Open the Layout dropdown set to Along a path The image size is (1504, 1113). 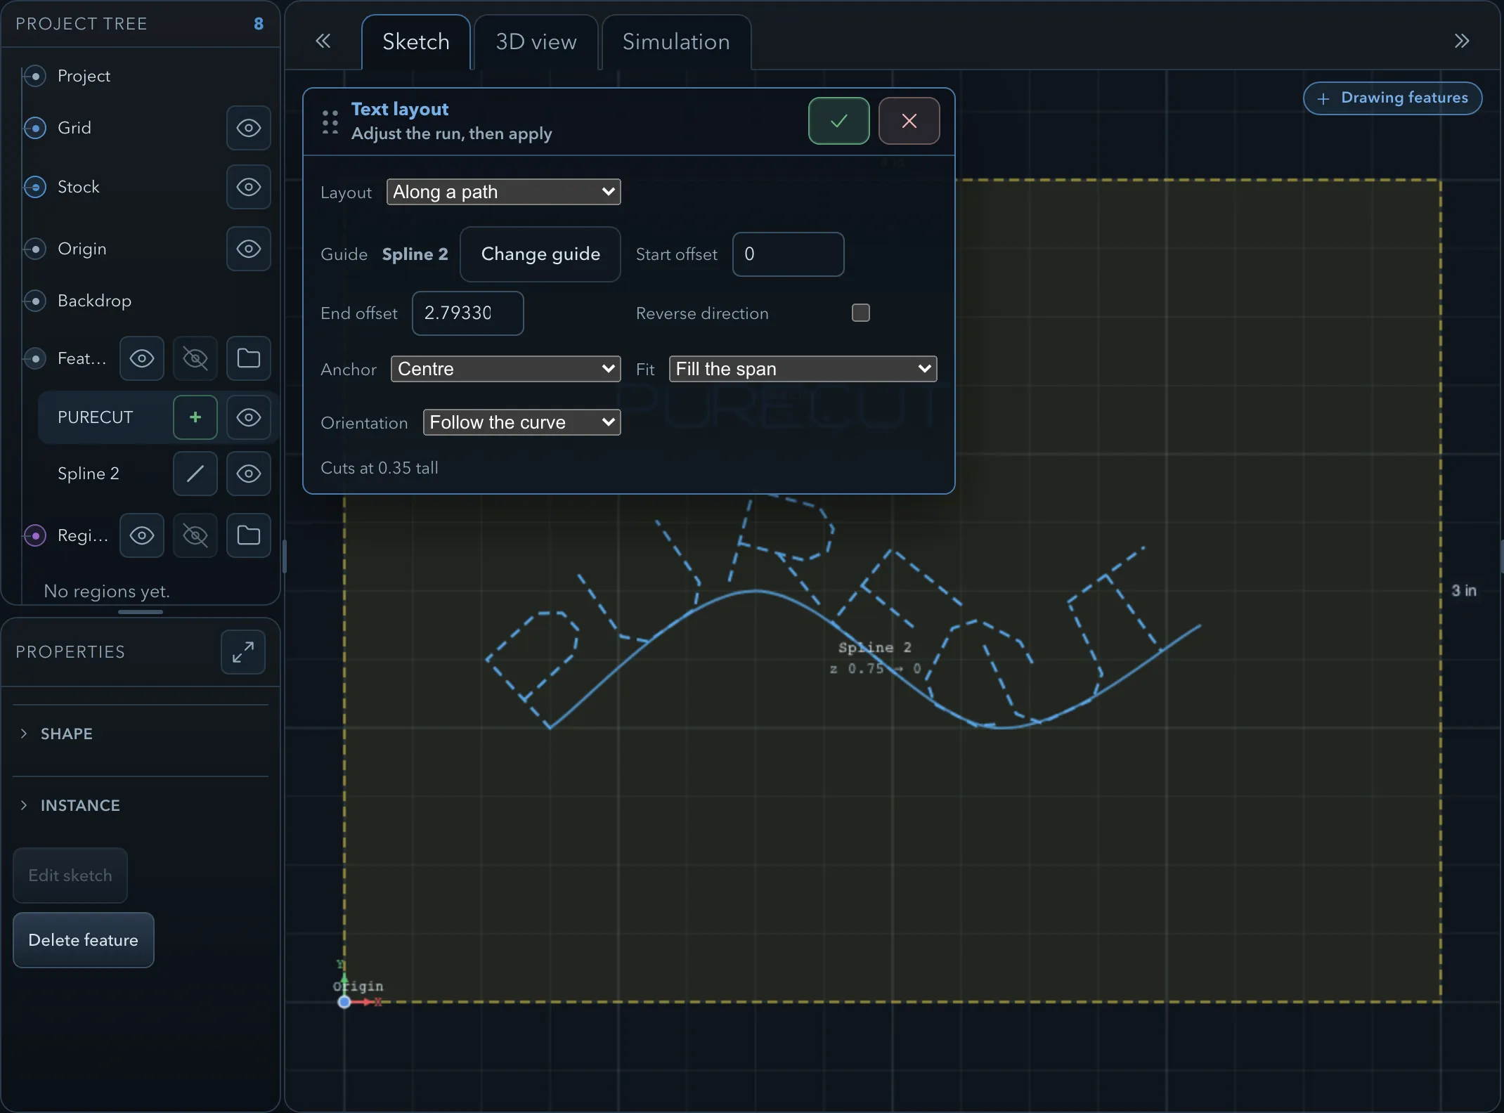(503, 192)
